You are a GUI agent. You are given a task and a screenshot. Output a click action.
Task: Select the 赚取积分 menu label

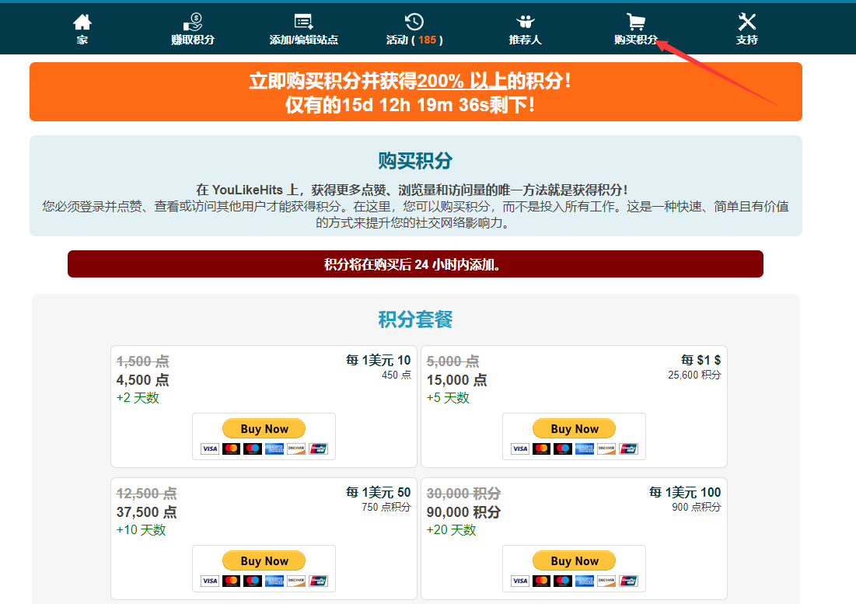[193, 40]
